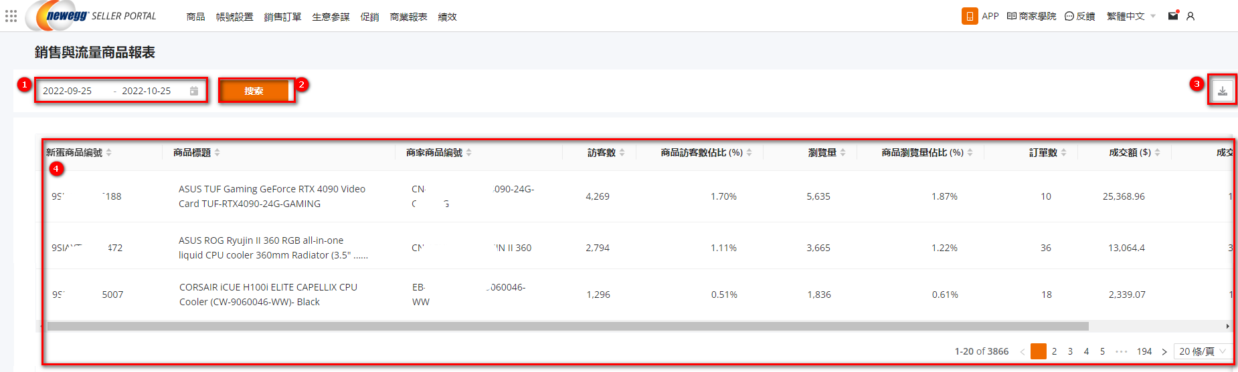Screen dimensions: 1238x372
Task: Sort by 成交額 ($) column
Action: [x=1134, y=153]
